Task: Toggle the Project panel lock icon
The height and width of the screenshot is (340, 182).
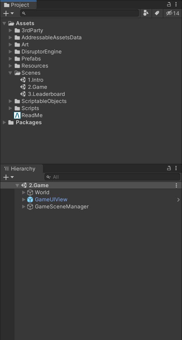Action: click(x=169, y=4)
